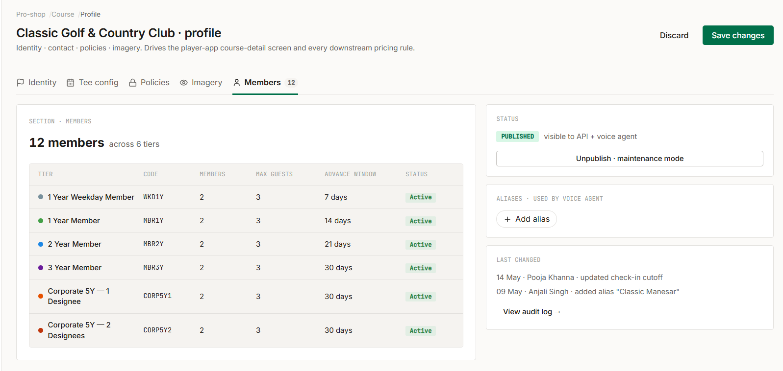This screenshot has width=783, height=371.
Task: Click Save changes button
Action: click(x=738, y=35)
